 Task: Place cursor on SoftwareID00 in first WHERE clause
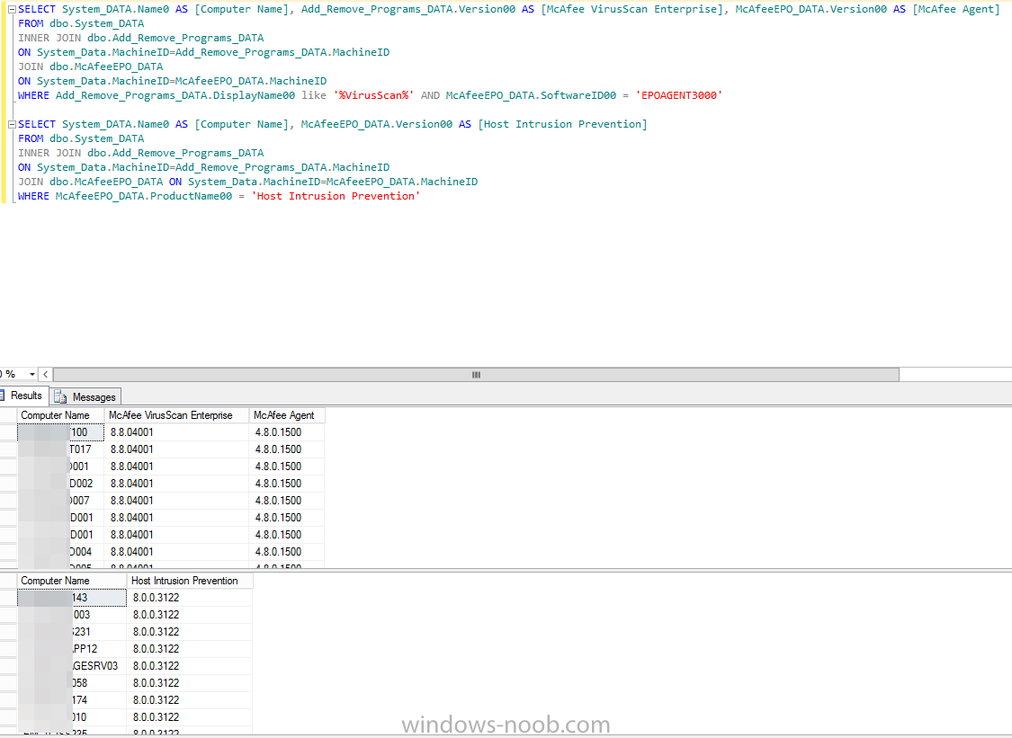[x=578, y=95]
